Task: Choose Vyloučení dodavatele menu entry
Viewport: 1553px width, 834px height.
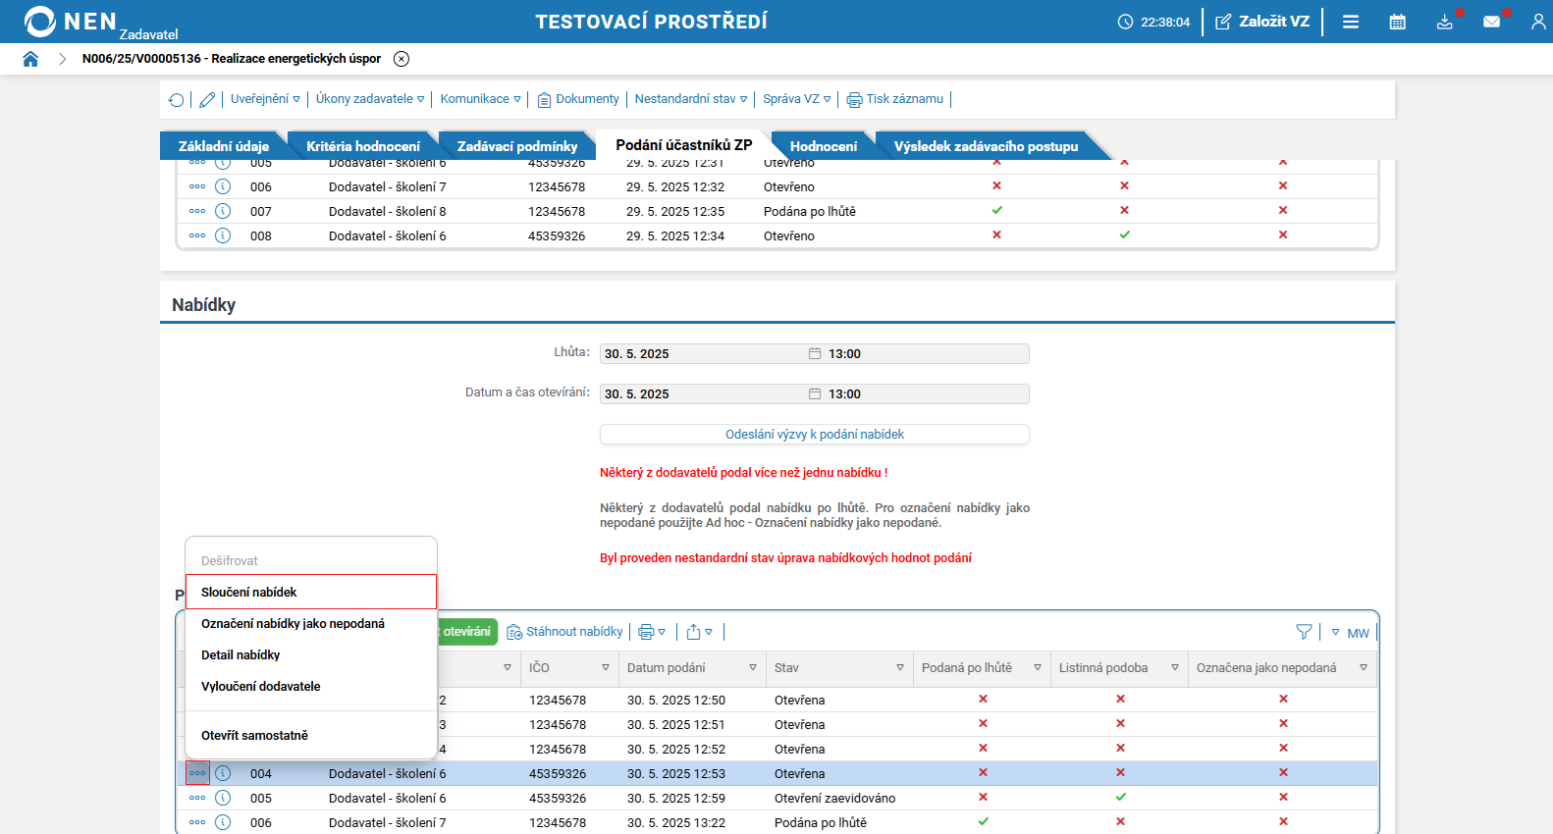Action: pos(261,687)
